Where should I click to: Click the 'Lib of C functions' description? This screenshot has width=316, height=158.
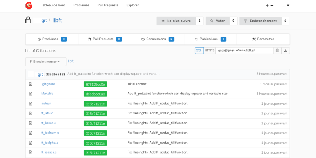tap(40, 51)
